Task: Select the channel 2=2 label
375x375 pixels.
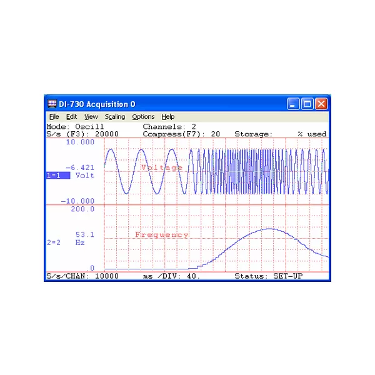Action: click(54, 242)
